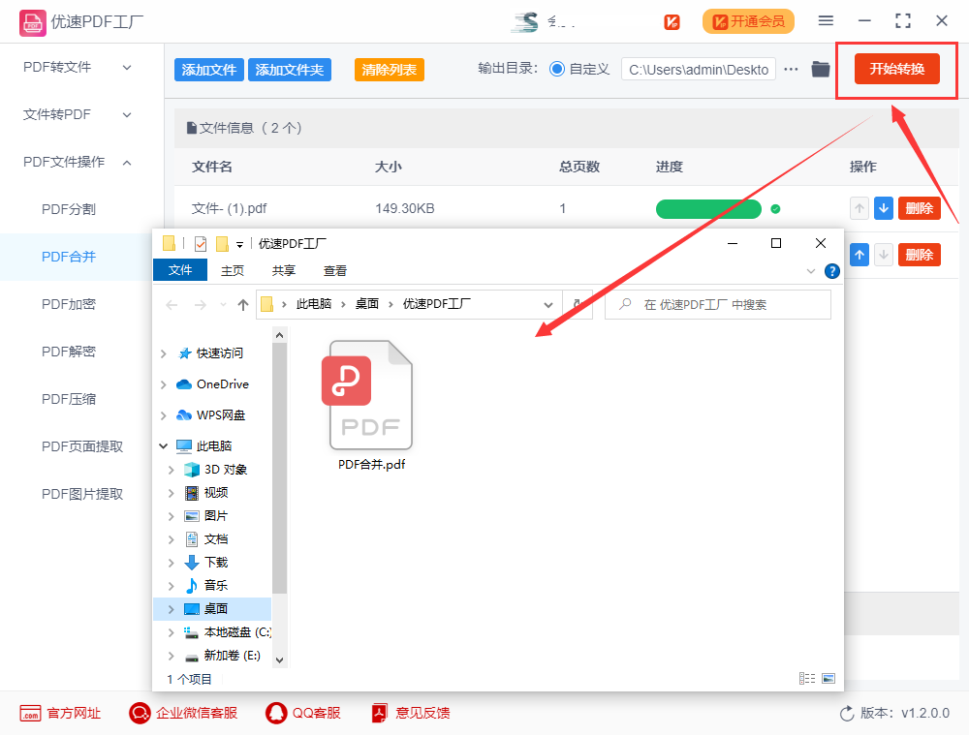Click the three-dots browse output path button

point(791,69)
